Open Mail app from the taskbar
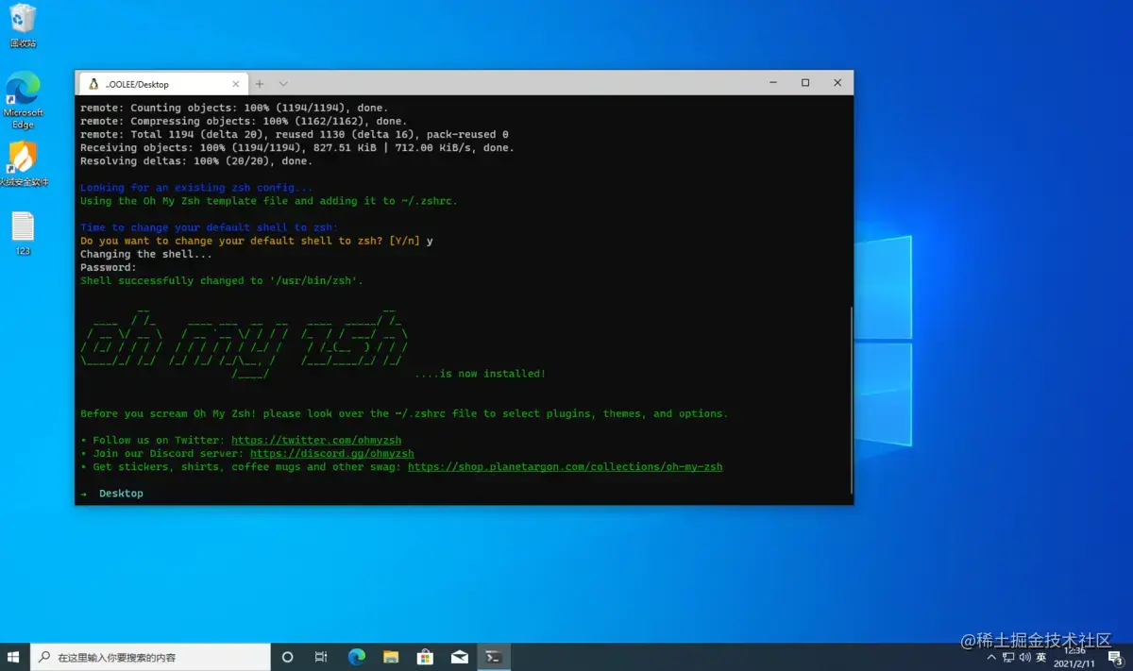This screenshot has width=1133, height=671. coord(459,657)
